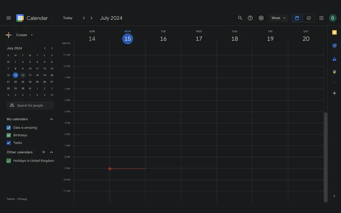
Task: Open the account avatar D
Action: 333,18
